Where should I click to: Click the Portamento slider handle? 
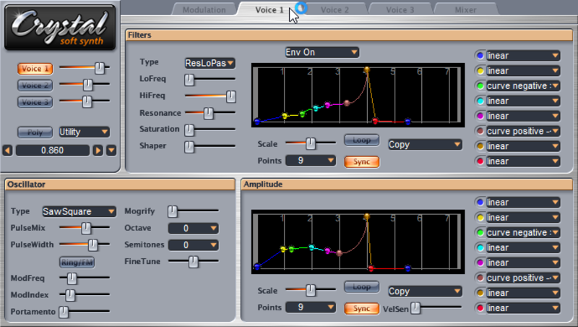[x=64, y=312]
